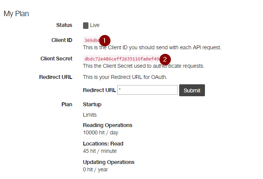Click the Client ID description about API requests
Viewport: 263px width, 179px height.
coord(152,48)
